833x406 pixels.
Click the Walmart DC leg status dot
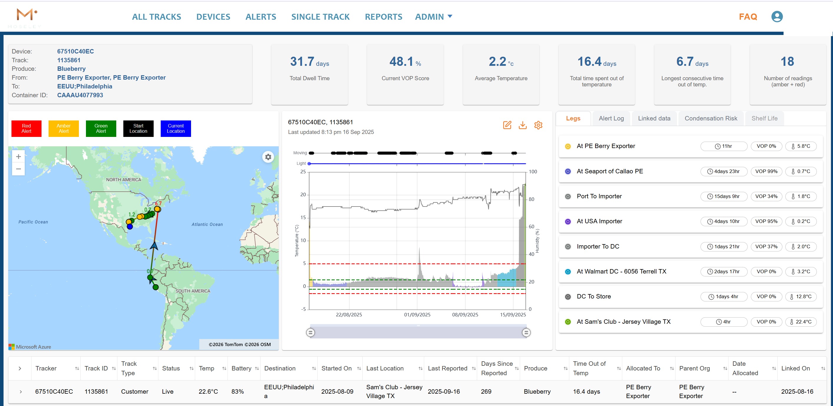click(x=567, y=272)
